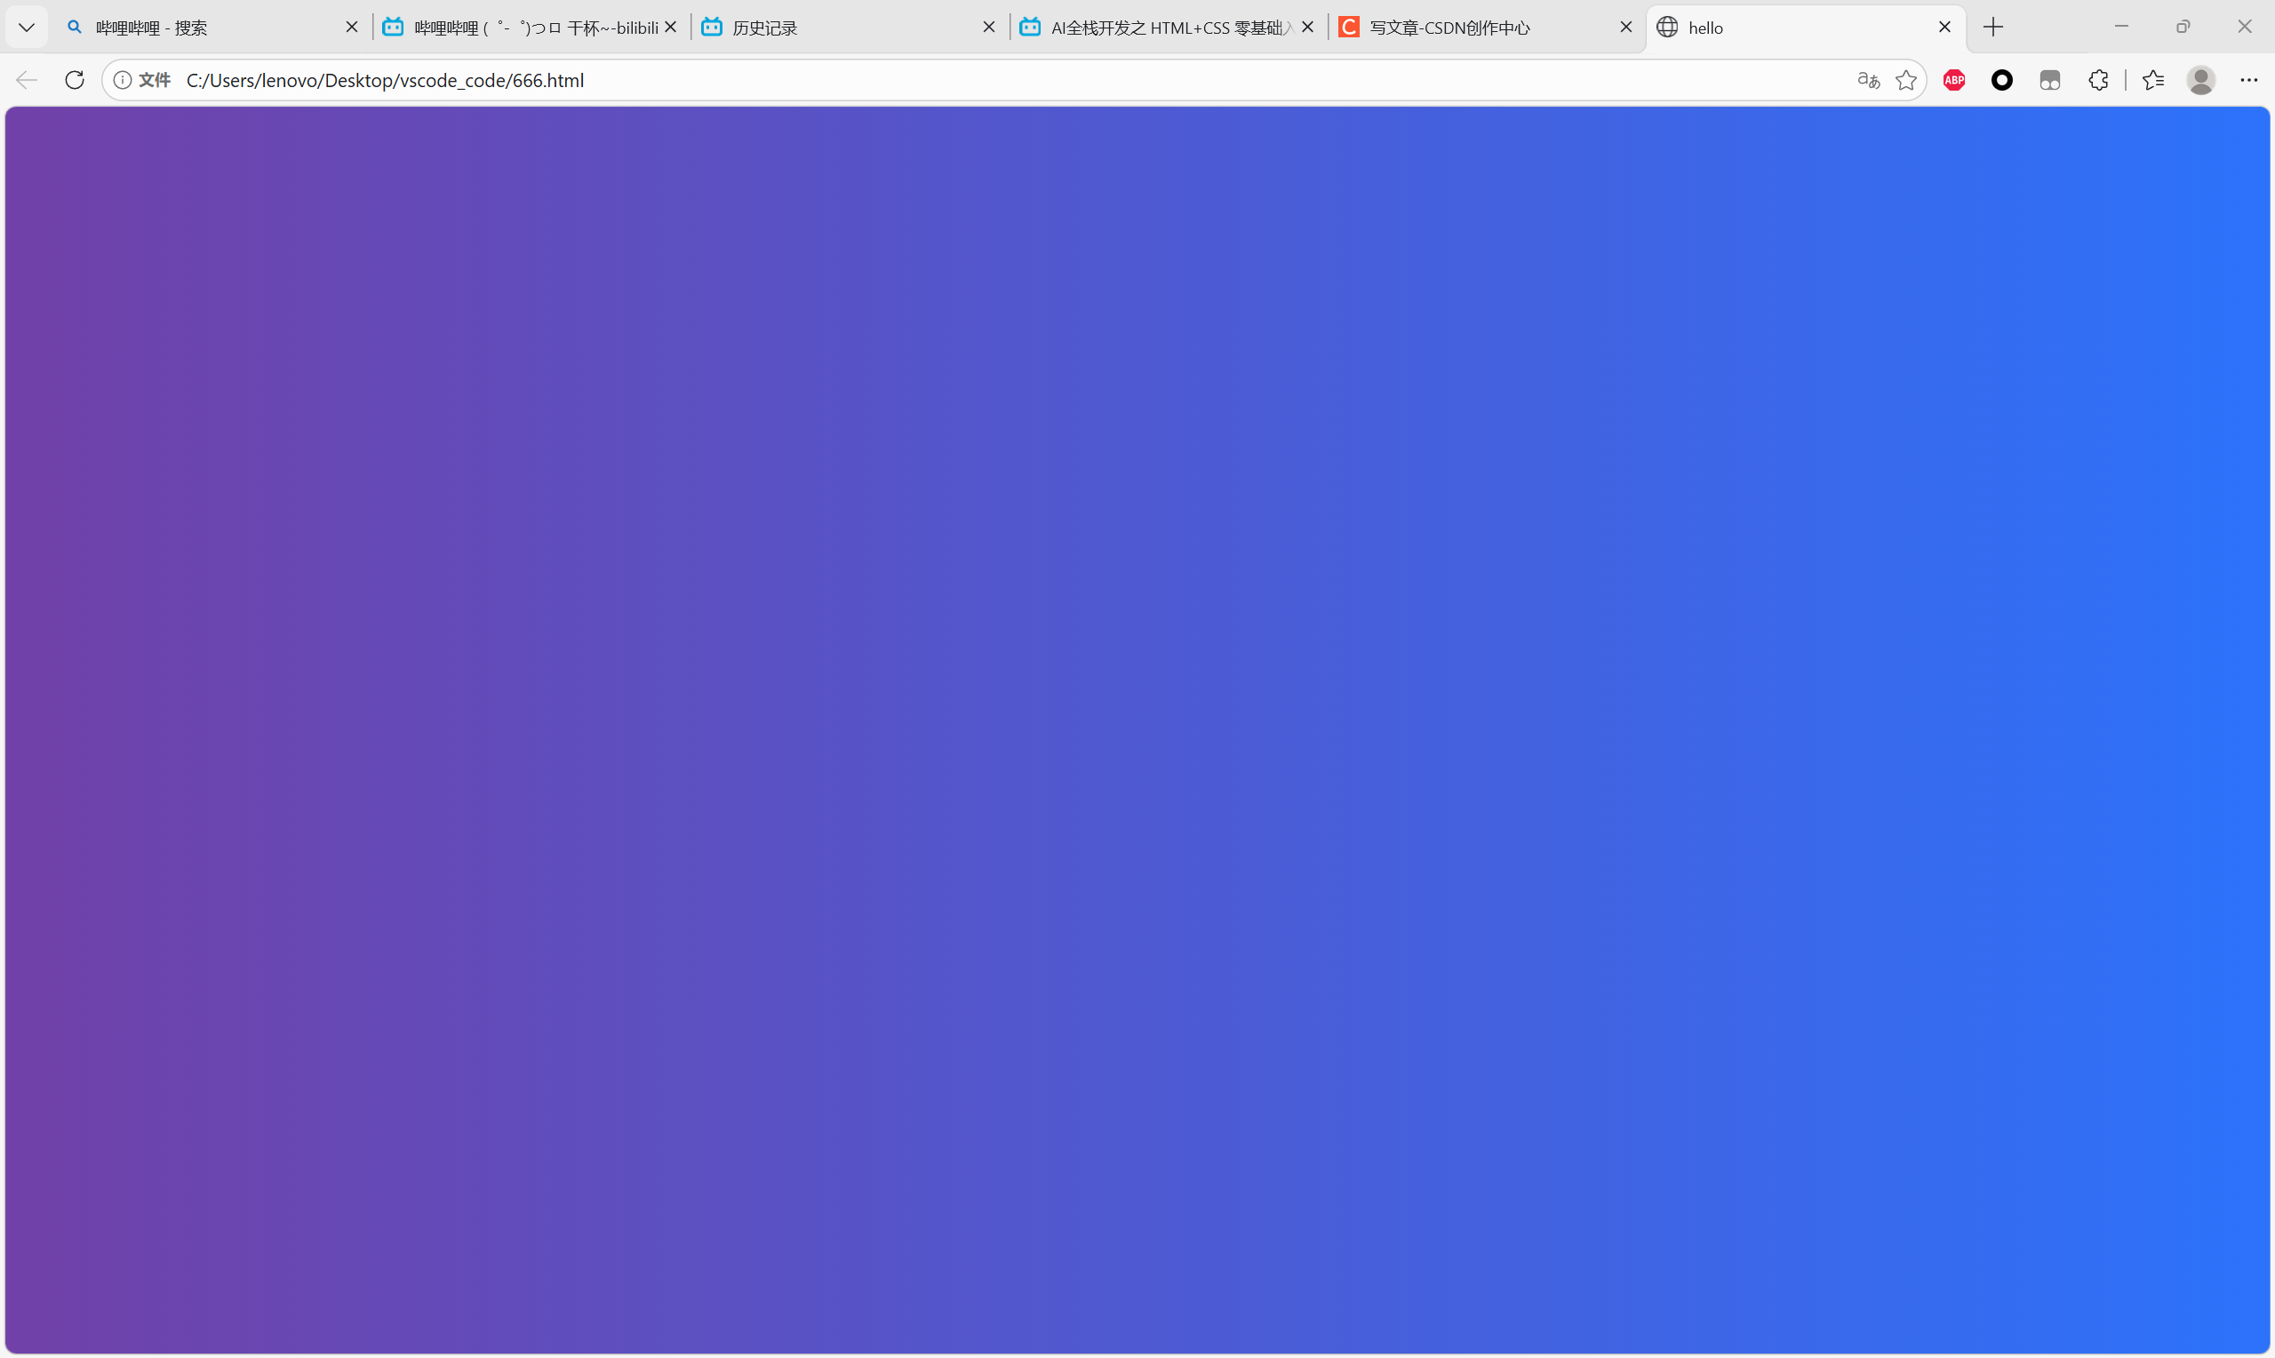Open the Adblock Plus extension icon

(1954, 81)
